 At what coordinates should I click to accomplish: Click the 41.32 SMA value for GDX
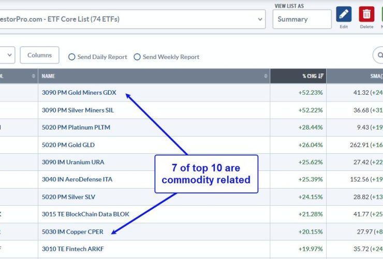(x=361, y=92)
